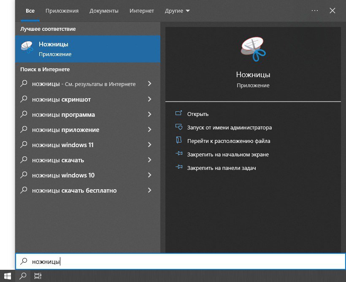
Task: Click the Открыть window icon
Action: point(179,114)
